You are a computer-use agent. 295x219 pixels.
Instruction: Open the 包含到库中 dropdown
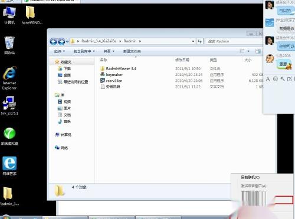point(84,51)
